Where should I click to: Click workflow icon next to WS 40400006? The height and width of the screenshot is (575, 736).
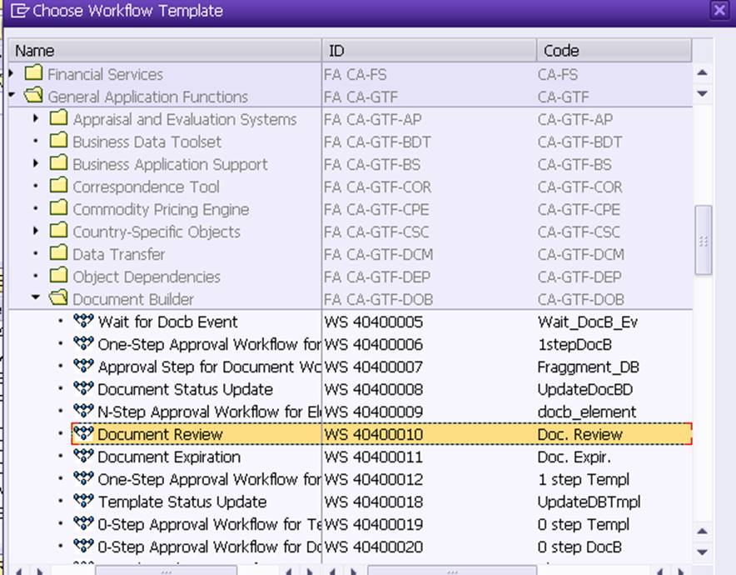pos(83,343)
